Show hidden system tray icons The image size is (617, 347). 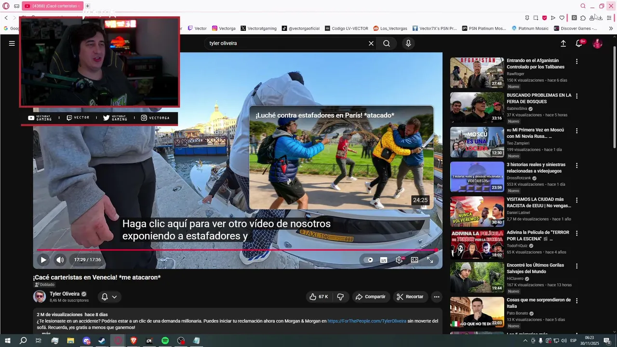525,341
